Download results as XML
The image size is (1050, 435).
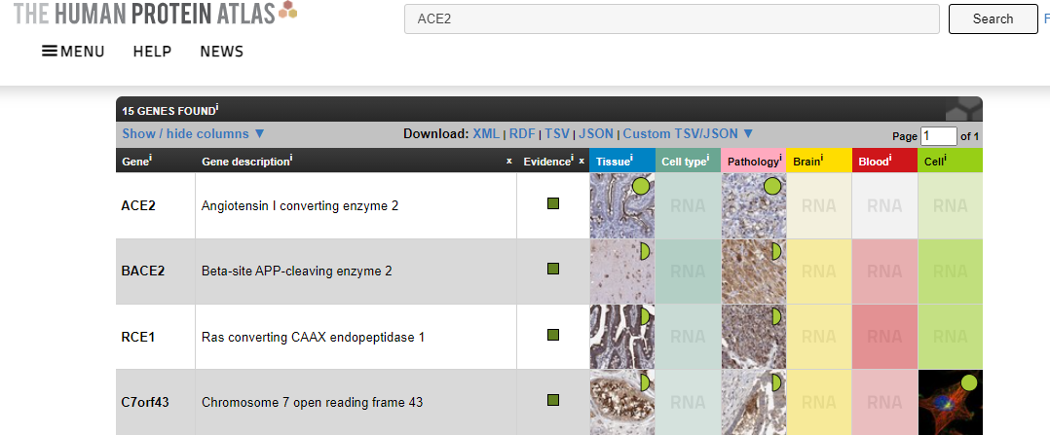[x=485, y=133]
